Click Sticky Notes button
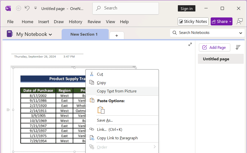The image size is (247, 153). point(193,21)
